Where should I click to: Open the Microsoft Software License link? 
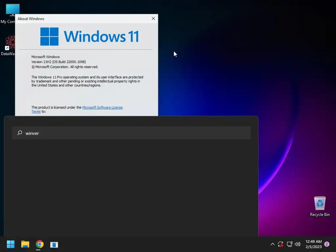point(102,107)
